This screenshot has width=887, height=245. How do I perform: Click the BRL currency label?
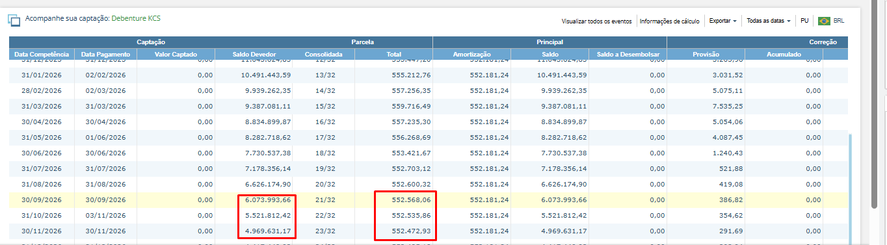click(x=839, y=21)
